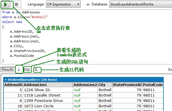Image resolution: width=172 pixels, height=111 pixels.
Task: Click the AddressID column header
Action: coord(13,85)
